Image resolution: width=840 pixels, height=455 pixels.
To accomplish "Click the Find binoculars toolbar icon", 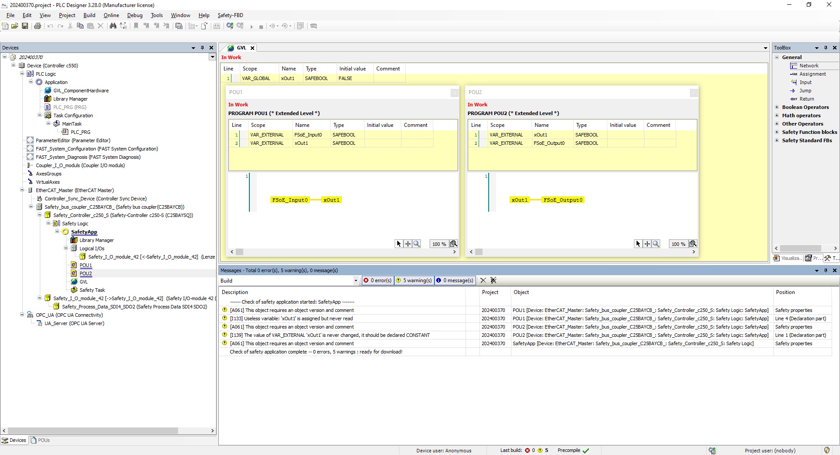I will pos(113,26).
